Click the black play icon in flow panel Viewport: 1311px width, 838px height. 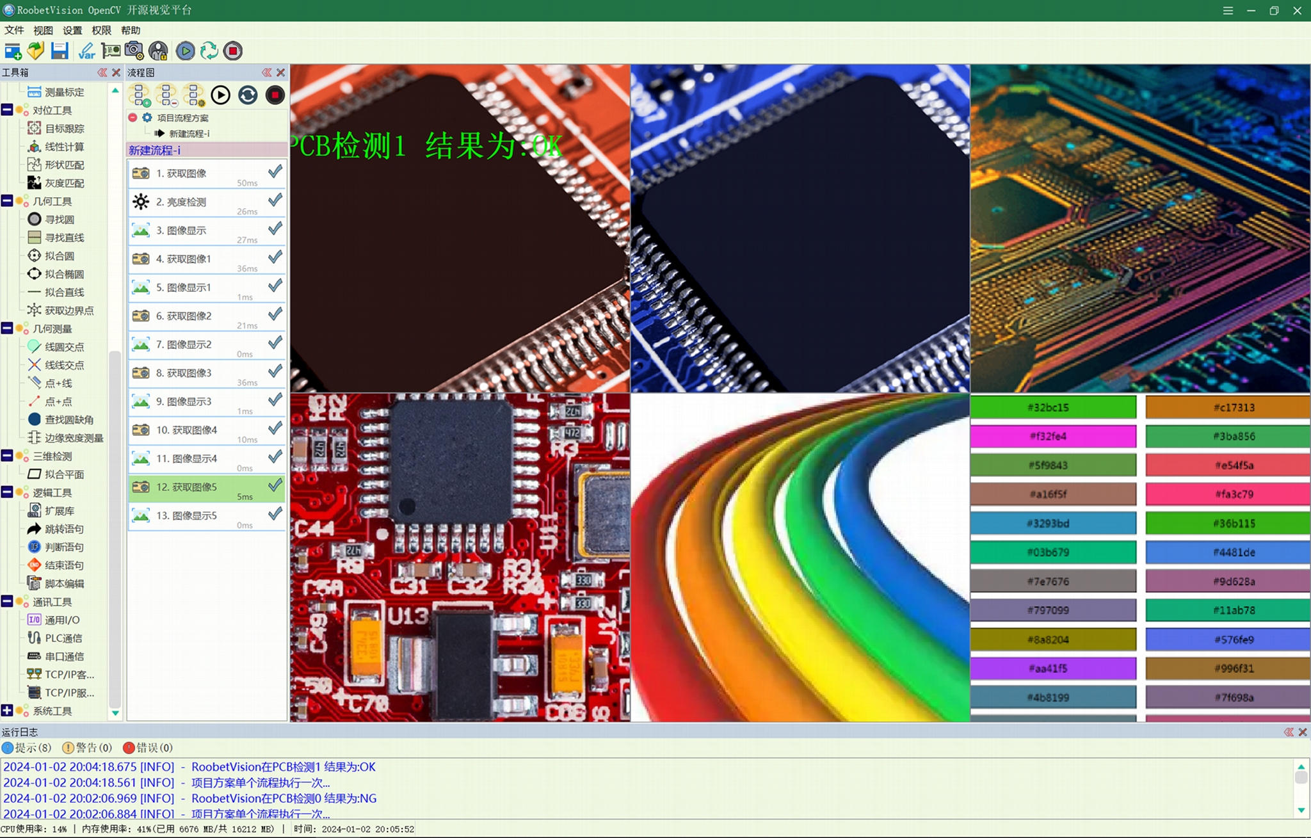(x=220, y=95)
